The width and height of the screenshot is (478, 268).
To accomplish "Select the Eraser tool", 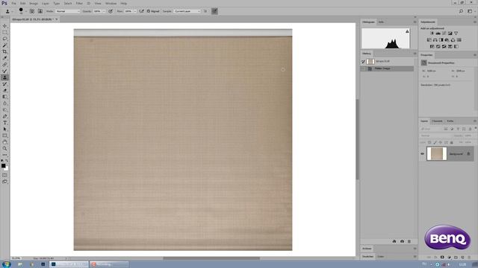I will pos(4,90).
